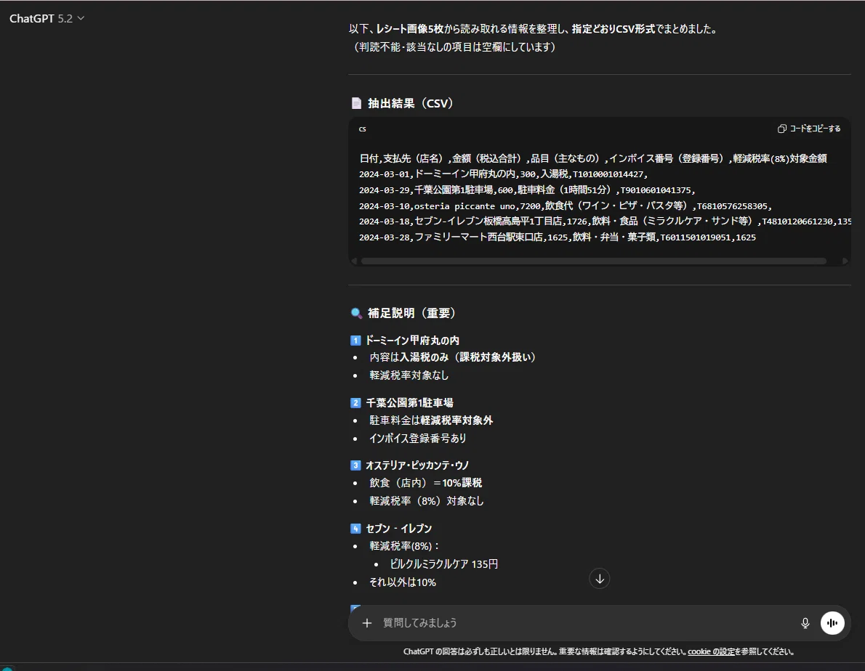Click the cs language label in code block
The image size is (865, 671).
363,129
